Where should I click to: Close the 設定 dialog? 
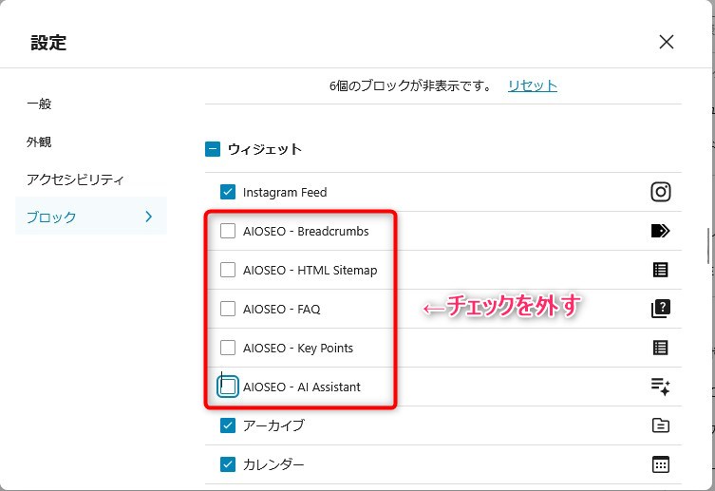[667, 42]
